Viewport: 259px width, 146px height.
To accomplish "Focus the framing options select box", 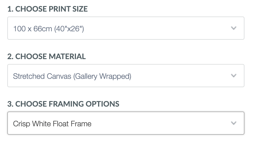I will click(126, 123).
